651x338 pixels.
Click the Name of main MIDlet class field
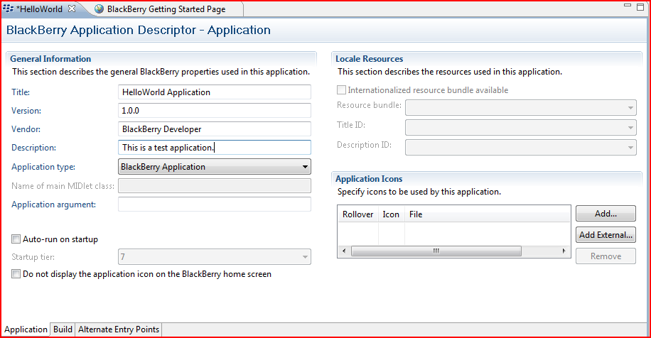tap(214, 185)
